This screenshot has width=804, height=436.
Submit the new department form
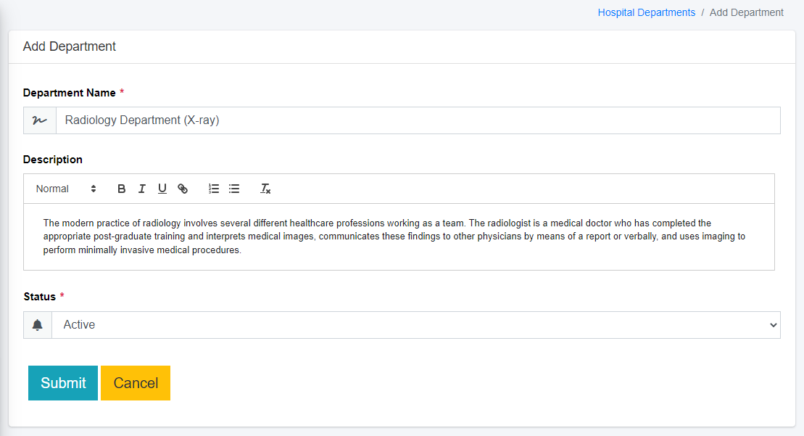point(63,383)
